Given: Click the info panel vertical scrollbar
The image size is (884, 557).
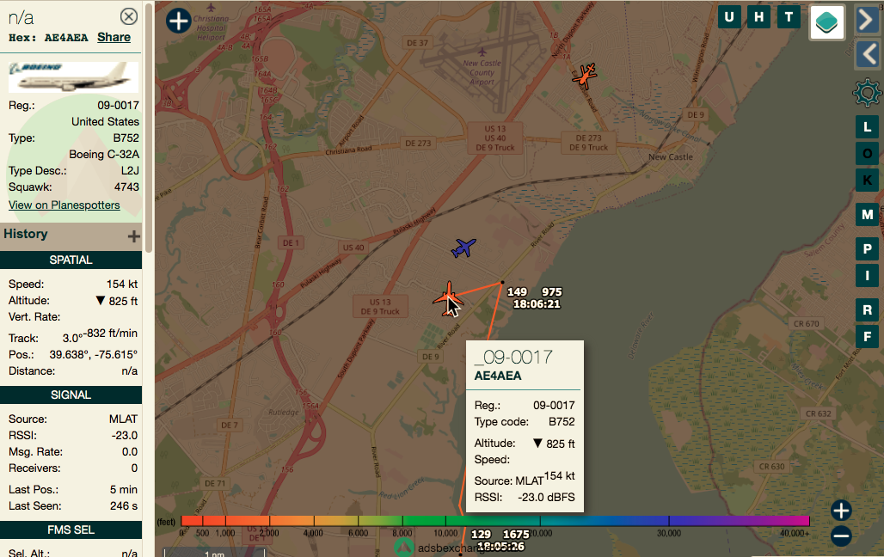Looking at the screenshot, I should tap(150, 129).
